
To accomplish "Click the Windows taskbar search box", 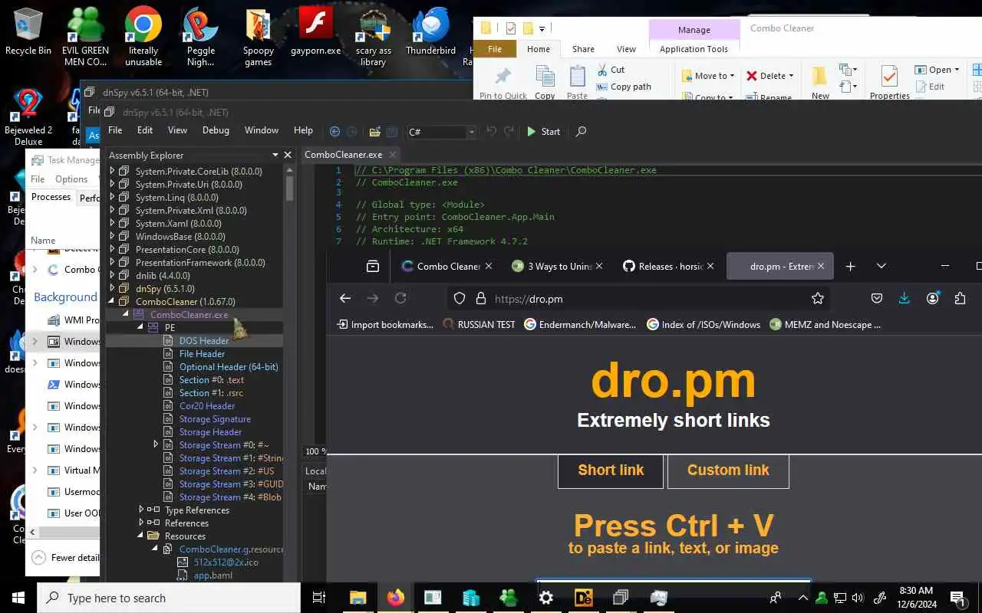I will pyautogui.click(x=169, y=598).
